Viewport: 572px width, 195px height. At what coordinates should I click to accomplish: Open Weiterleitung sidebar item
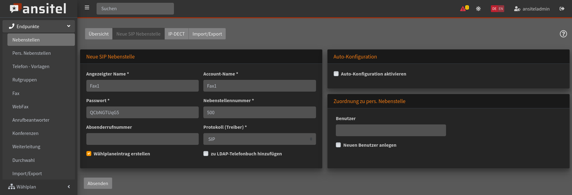[x=41, y=146]
